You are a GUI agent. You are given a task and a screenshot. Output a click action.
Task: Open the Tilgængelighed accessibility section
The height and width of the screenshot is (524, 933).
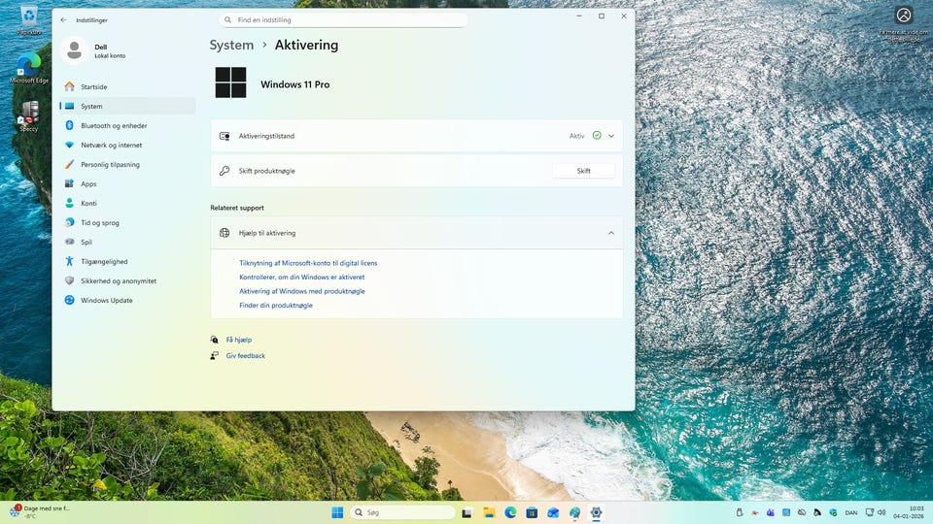104,261
